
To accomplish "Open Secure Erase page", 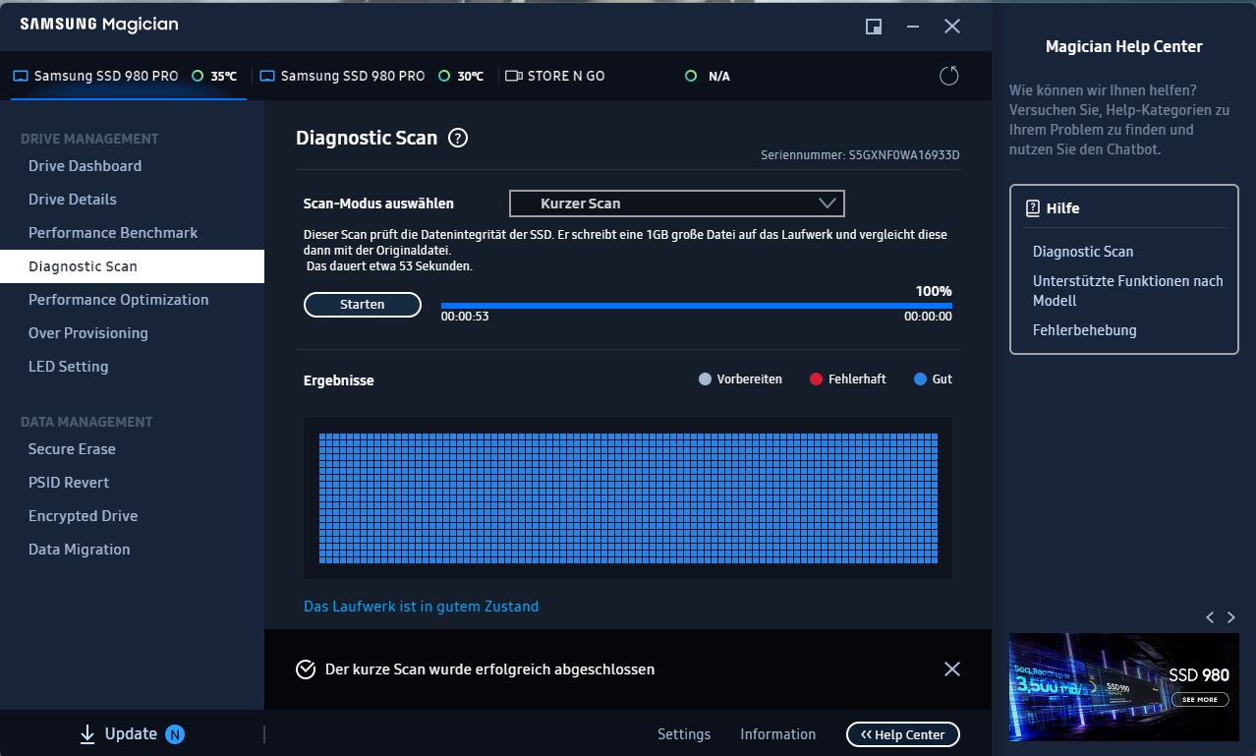I will (72, 449).
